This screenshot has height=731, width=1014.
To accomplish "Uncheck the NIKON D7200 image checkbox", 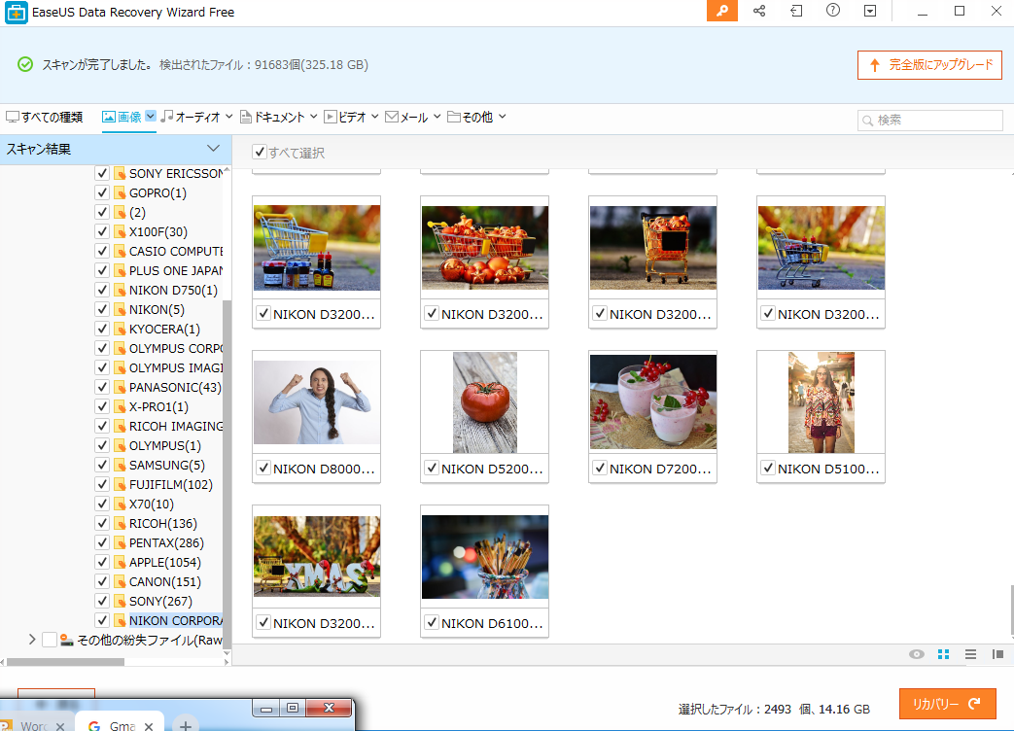I will pos(600,468).
